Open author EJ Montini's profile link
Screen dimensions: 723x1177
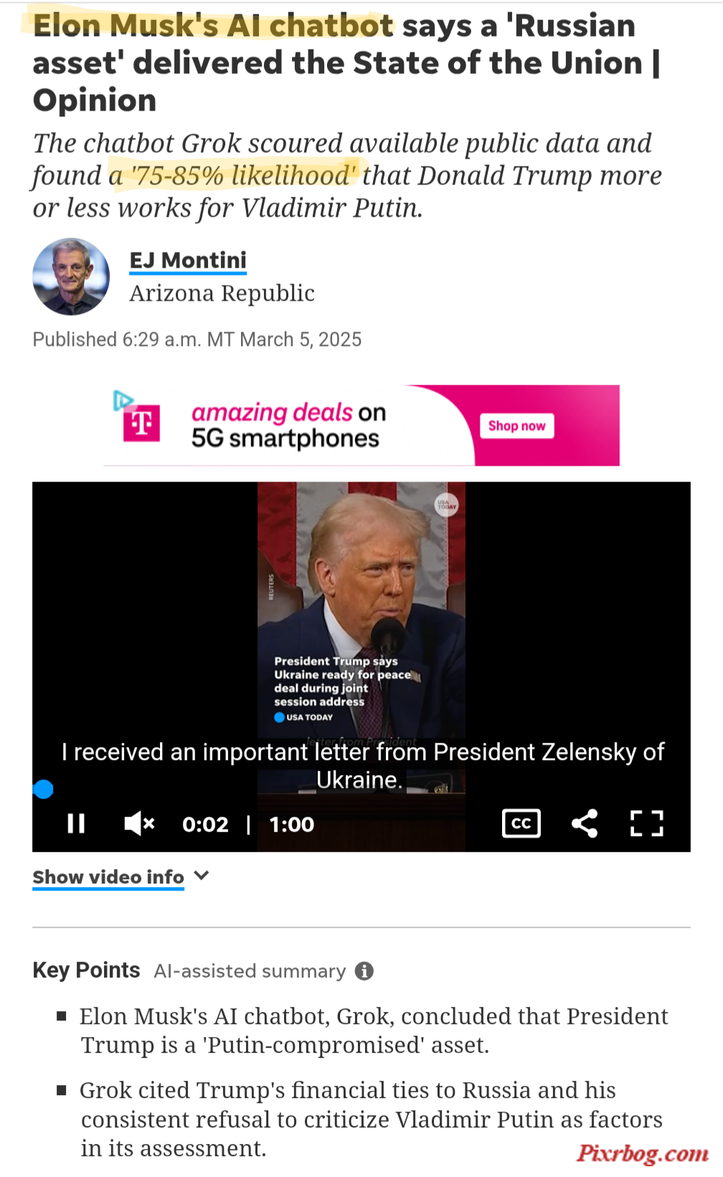tap(188, 260)
